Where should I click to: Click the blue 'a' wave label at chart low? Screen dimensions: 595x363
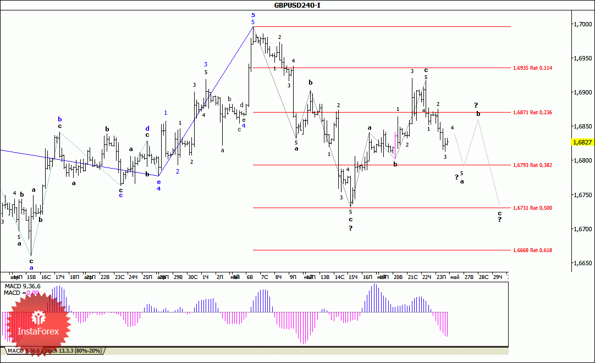click(31, 267)
